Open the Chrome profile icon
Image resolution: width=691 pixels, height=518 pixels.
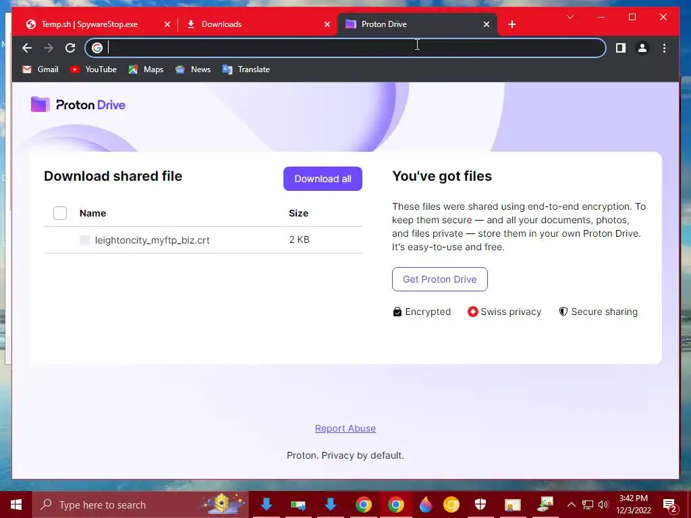(x=642, y=48)
